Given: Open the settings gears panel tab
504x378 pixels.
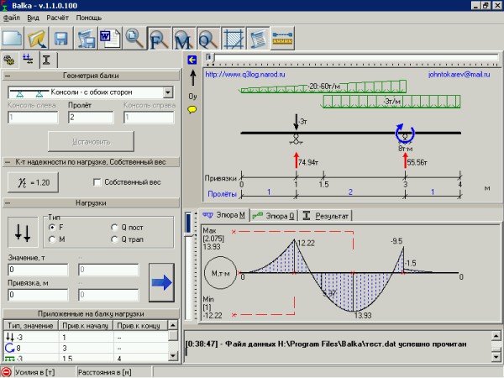Looking at the screenshot, I should tap(9, 60).
